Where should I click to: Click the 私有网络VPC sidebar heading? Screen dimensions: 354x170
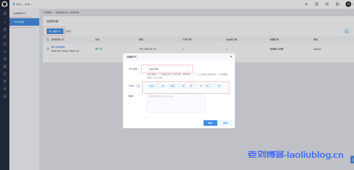pyautogui.click(x=19, y=13)
